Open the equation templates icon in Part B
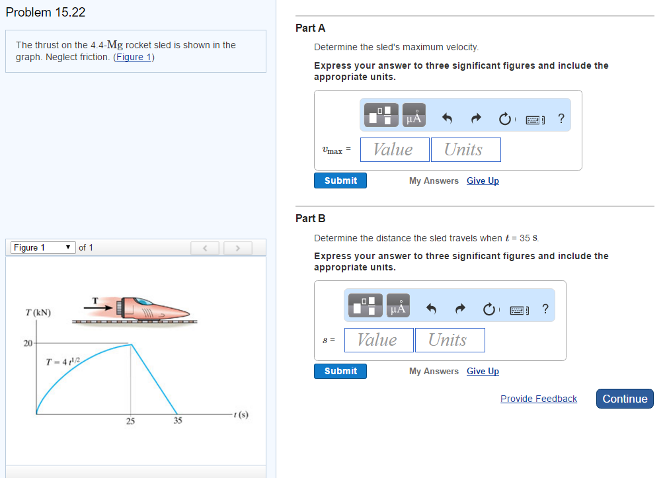Image resolution: width=667 pixels, height=478 pixels. point(364,305)
